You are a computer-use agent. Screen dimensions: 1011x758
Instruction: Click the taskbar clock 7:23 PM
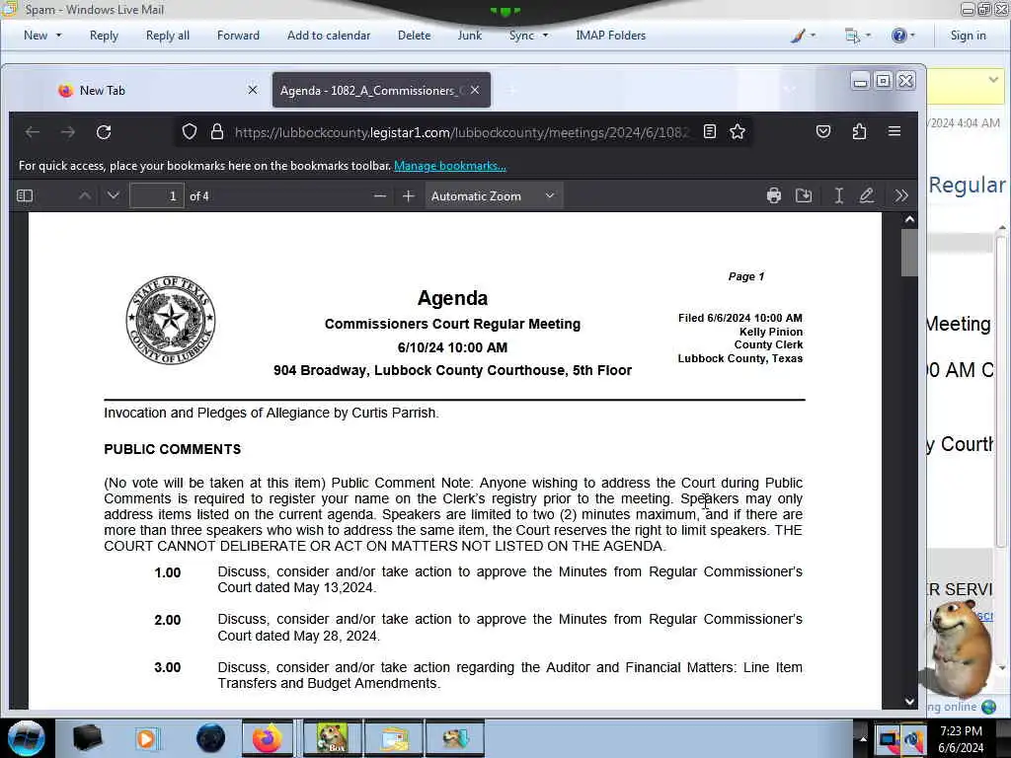(961, 731)
